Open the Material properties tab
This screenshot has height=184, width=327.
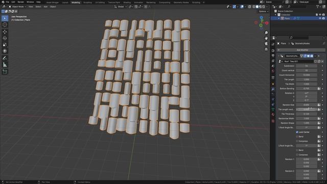[273, 114]
